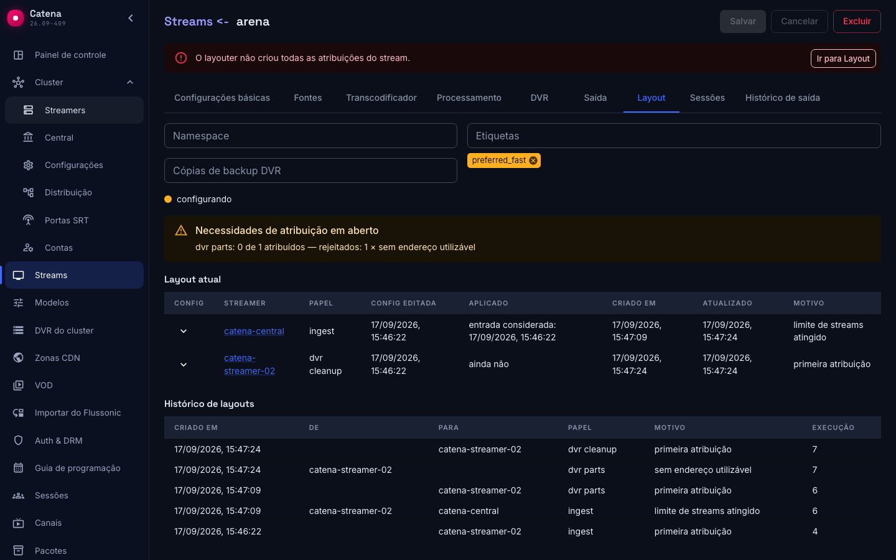Click the Distribuição icon
896x560 pixels.
(29, 192)
